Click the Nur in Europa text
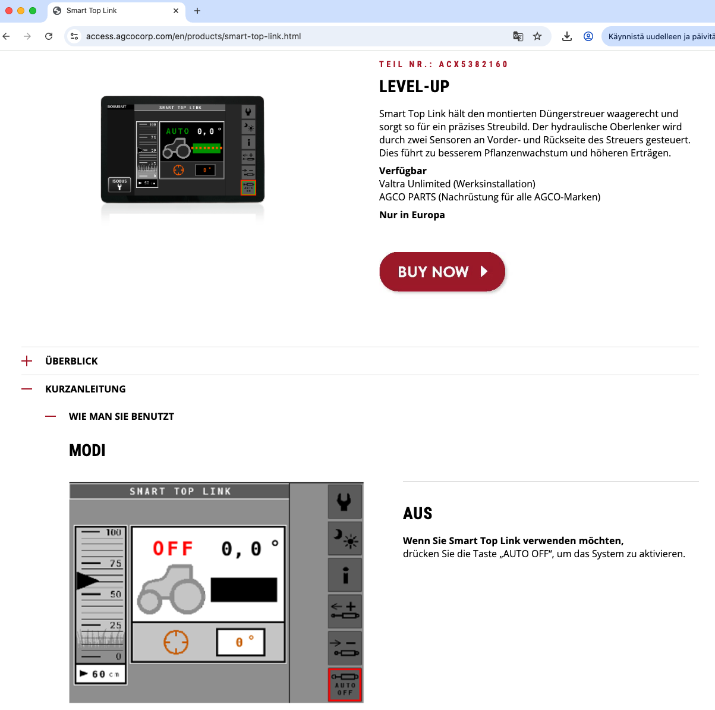715x710 pixels. click(x=412, y=215)
